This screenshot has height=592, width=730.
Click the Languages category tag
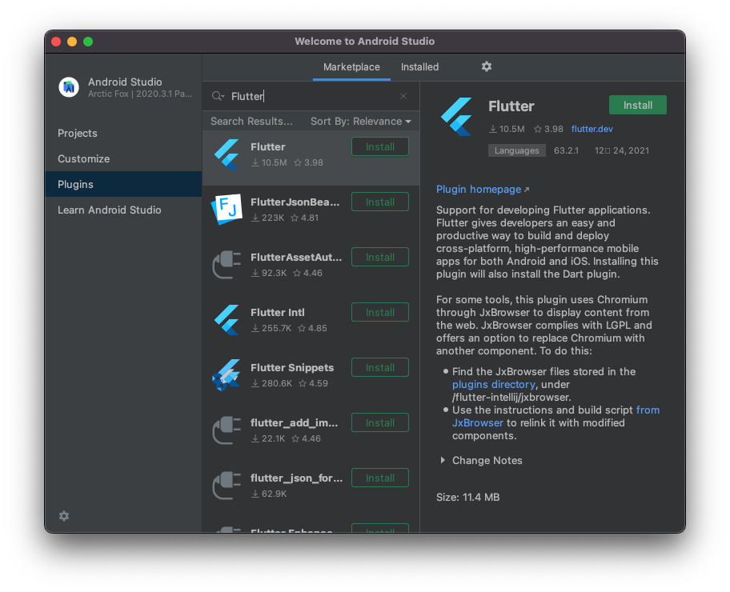tap(517, 150)
